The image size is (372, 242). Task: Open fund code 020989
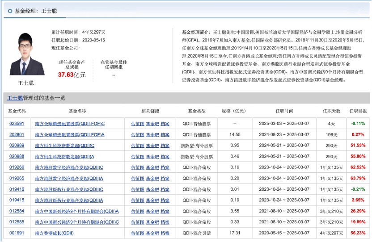click(17, 145)
